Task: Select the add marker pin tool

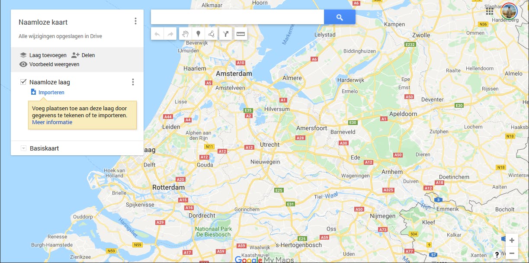Action: pos(198,34)
